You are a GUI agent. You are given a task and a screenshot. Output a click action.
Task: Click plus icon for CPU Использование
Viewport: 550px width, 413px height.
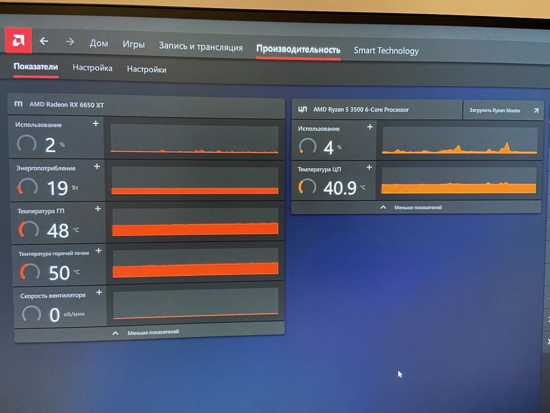click(370, 127)
